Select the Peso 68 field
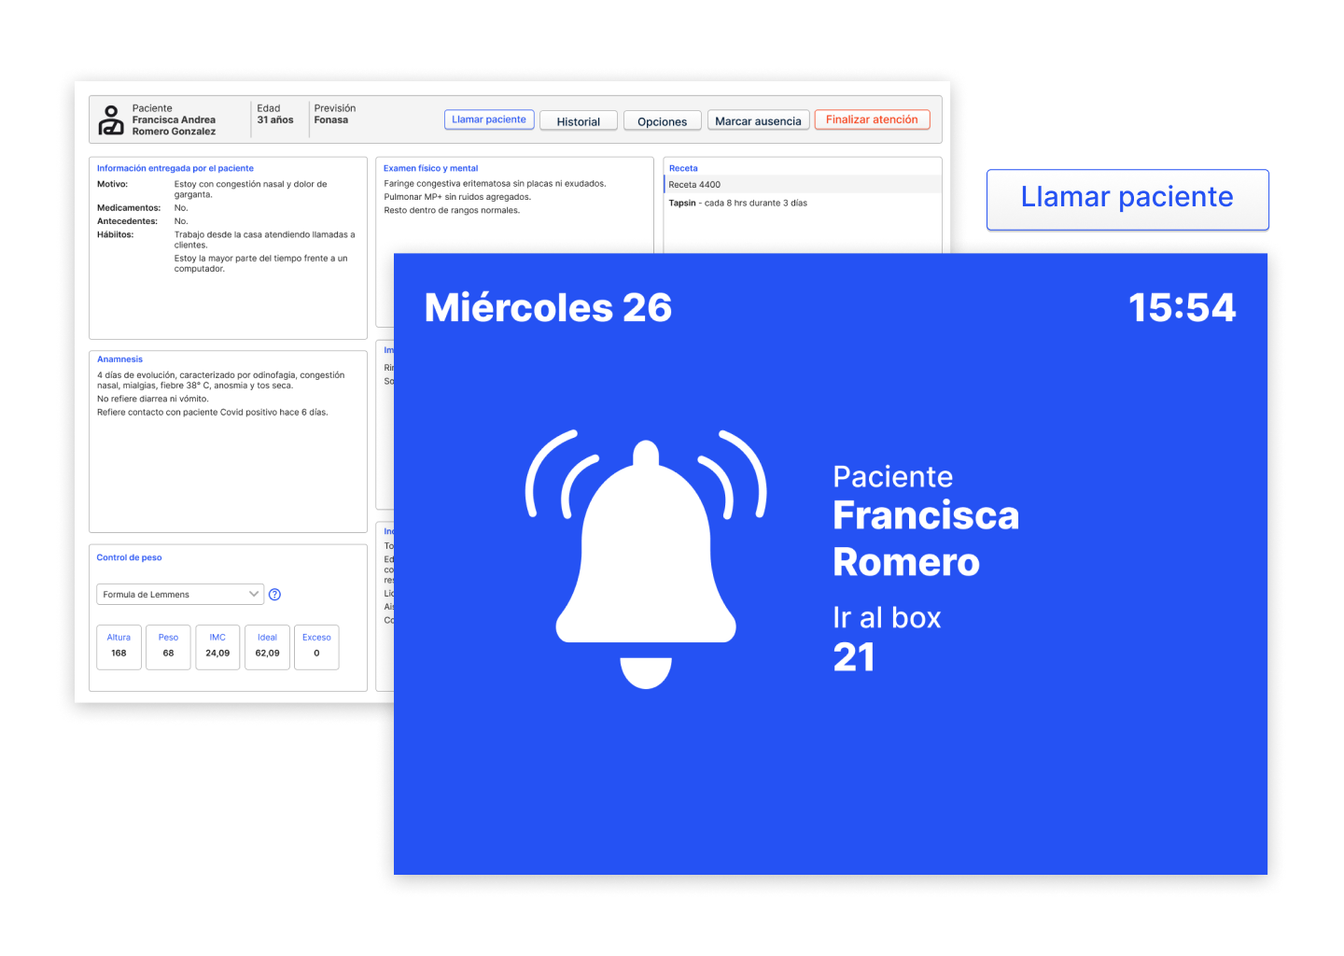 pos(168,647)
